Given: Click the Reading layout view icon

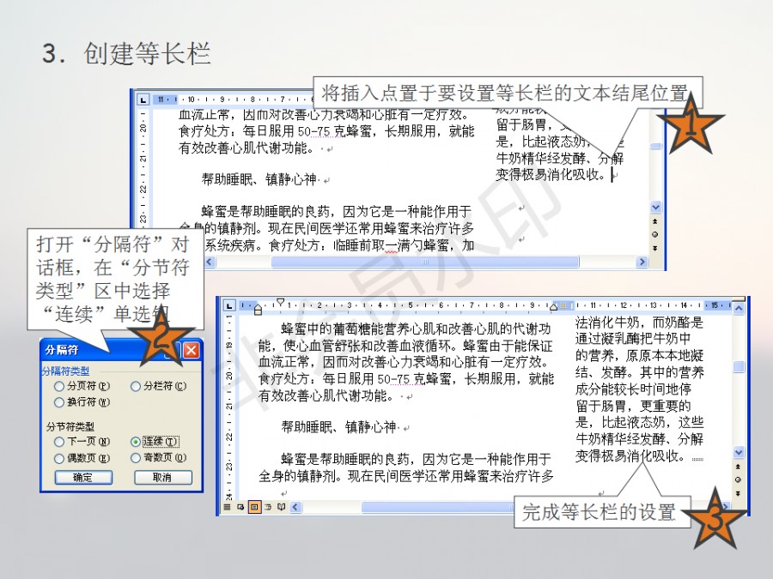Looking at the screenshot, I should coord(282,507).
